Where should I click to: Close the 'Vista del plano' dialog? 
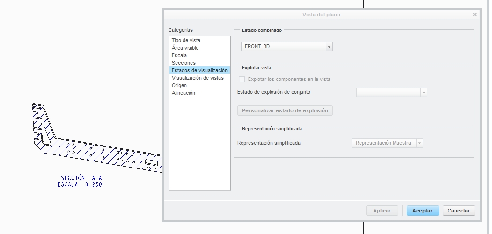tap(474, 15)
